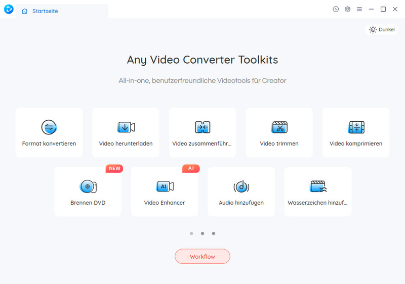This screenshot has width=405, height=284.
Task: Click the 'Video trimmen' label
Action: point(279,144)
